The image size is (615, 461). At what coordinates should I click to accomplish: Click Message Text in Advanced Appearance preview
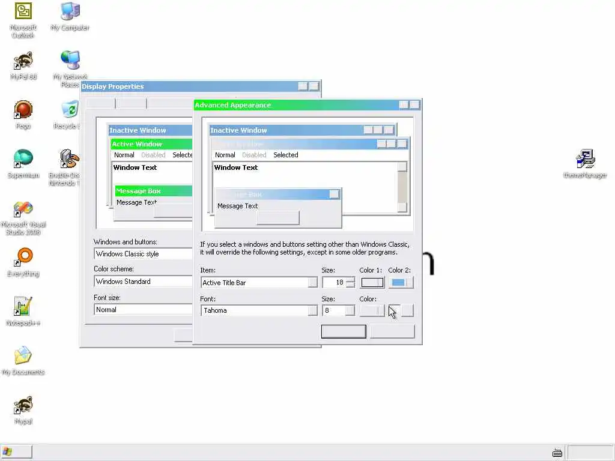point(237,206)
